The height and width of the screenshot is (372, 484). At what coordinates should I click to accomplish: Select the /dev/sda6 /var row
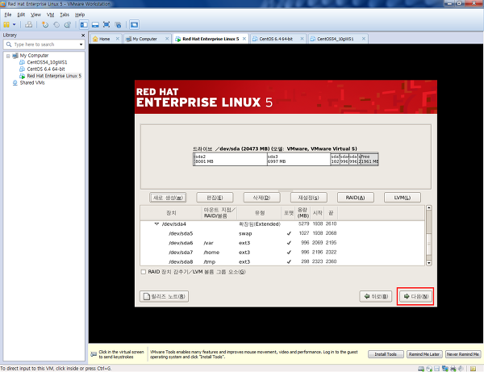point(282,243)
